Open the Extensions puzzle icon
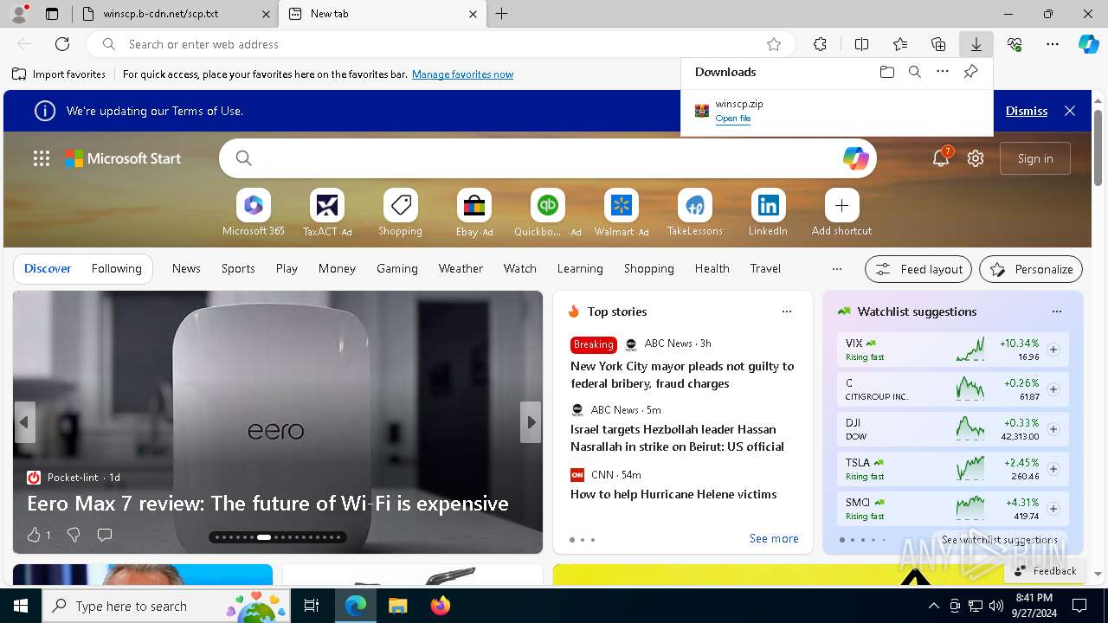Viewport: 1108px width, 623px height. (820, 44)
